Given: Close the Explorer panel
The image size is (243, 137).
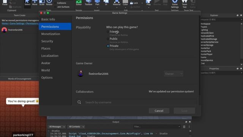Looking at the screenshot, I should tap(241, 15).
